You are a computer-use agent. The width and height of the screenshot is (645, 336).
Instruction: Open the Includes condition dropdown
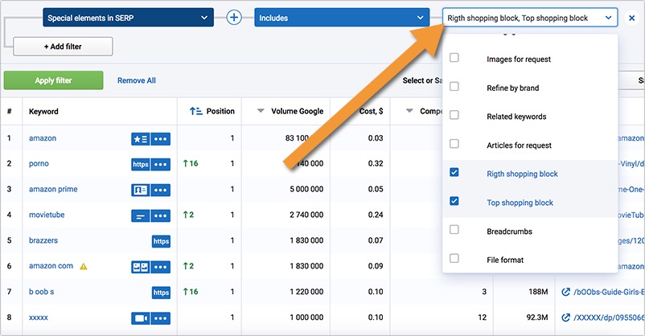click(x=340, y=18)
